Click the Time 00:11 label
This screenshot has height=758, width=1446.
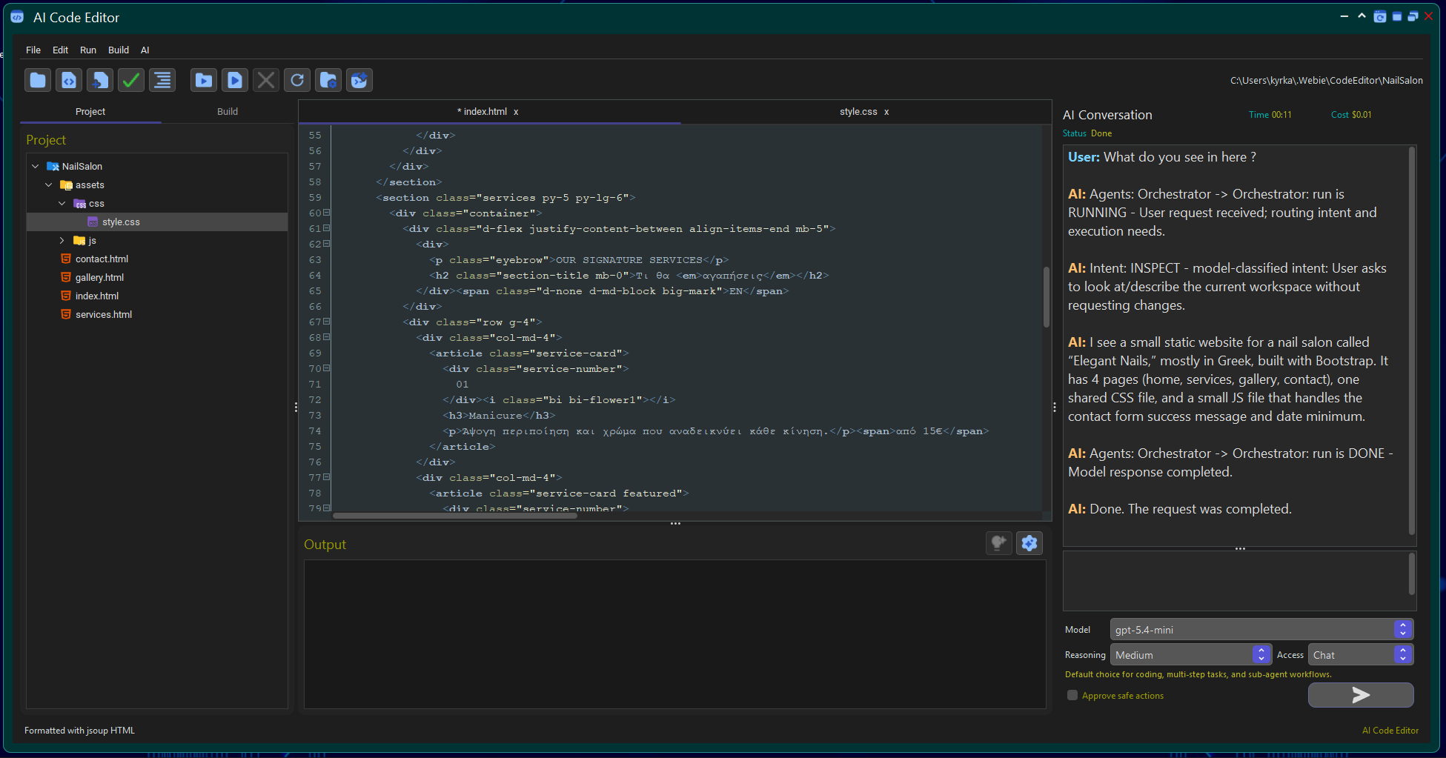pos(1270,115)
